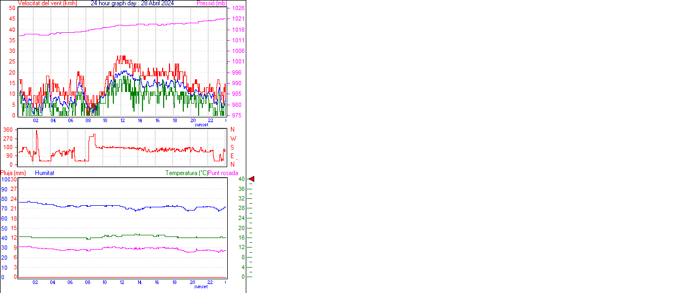Click the S compass label on direction chart

point(232,147)
